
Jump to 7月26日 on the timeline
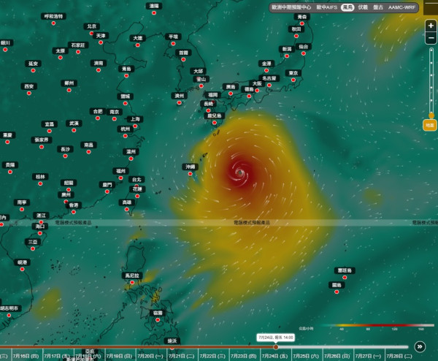point(337,356)
